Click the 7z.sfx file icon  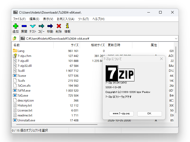(x=15, y=80)
